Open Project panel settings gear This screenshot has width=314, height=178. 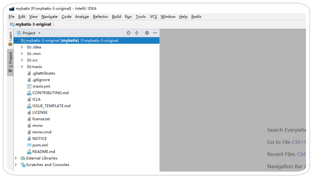[x=147, y=33]
